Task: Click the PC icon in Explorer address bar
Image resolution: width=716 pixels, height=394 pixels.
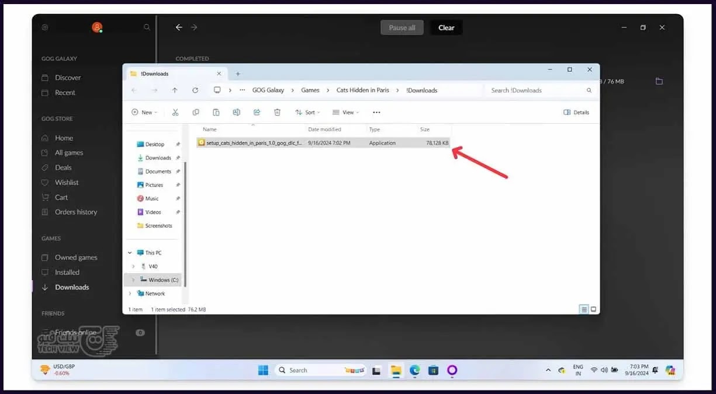Action: pyautogui.click(x=217, y=90)
